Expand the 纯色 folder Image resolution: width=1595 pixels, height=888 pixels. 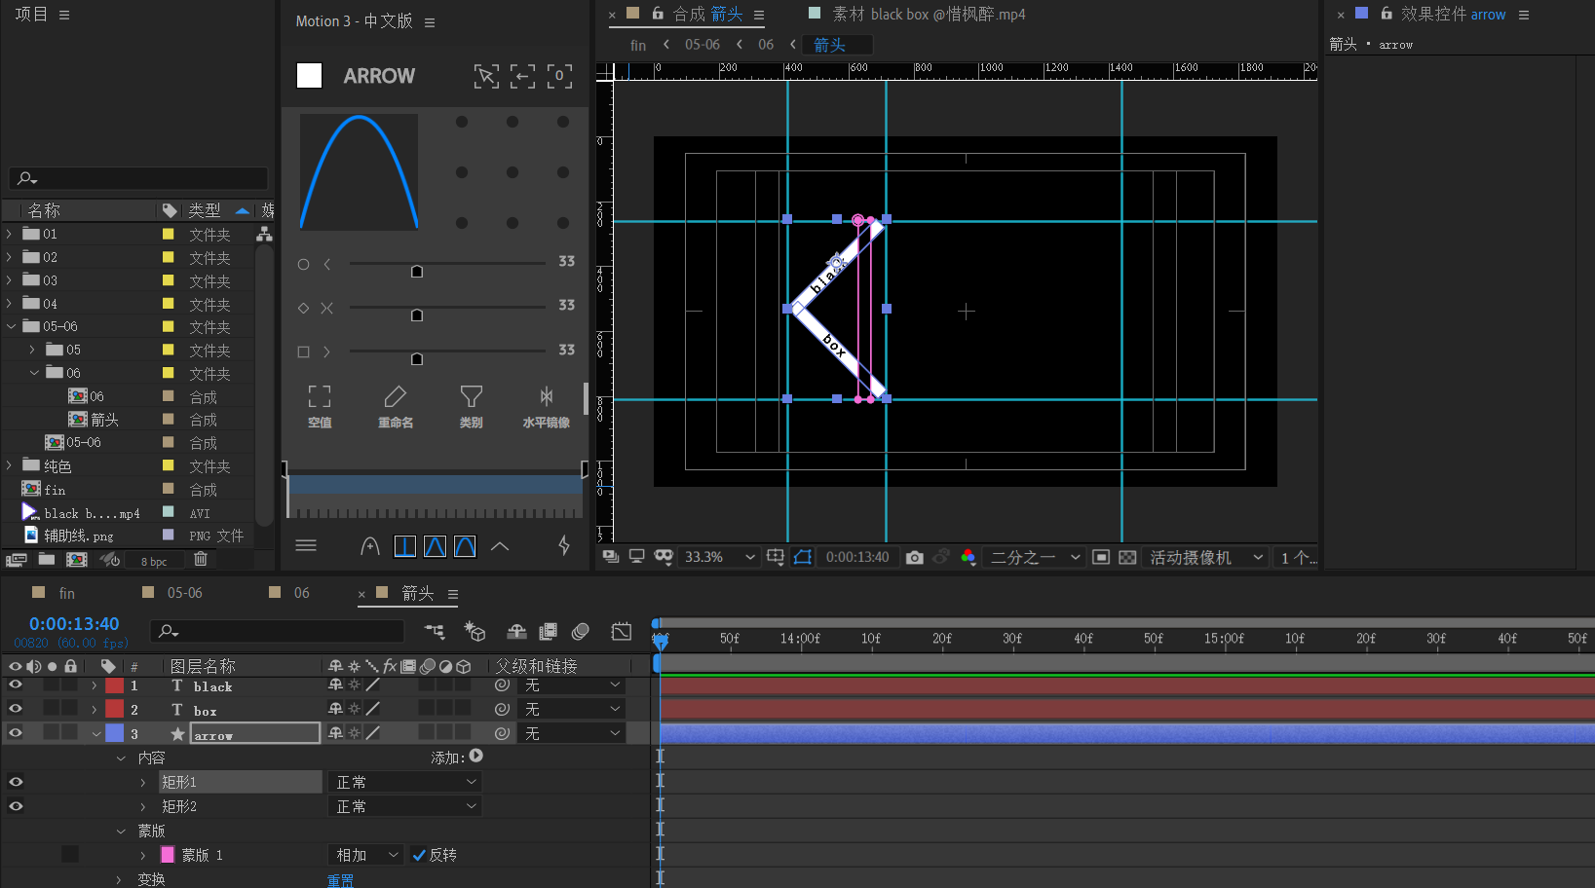[x=9, y=465]
